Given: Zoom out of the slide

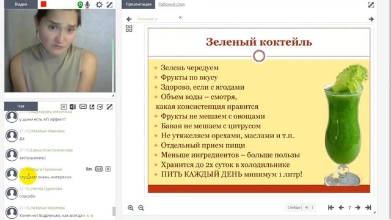Looking at the screenshot, I should 141,208.
